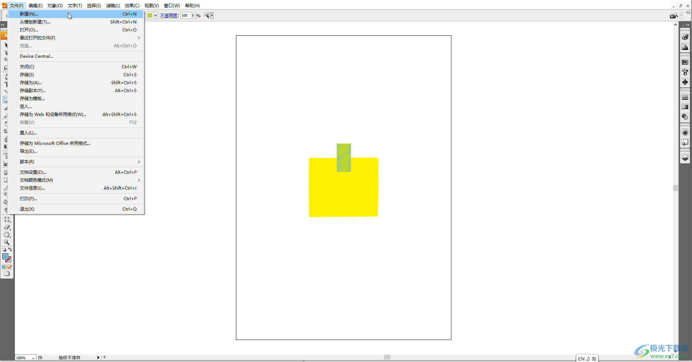
Task: Expand the 最近打开的文件 submenu arrow
Action: click(x=139, y=38)
